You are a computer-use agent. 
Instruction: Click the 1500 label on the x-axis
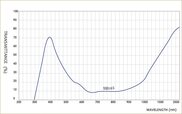tap(160, 102)
